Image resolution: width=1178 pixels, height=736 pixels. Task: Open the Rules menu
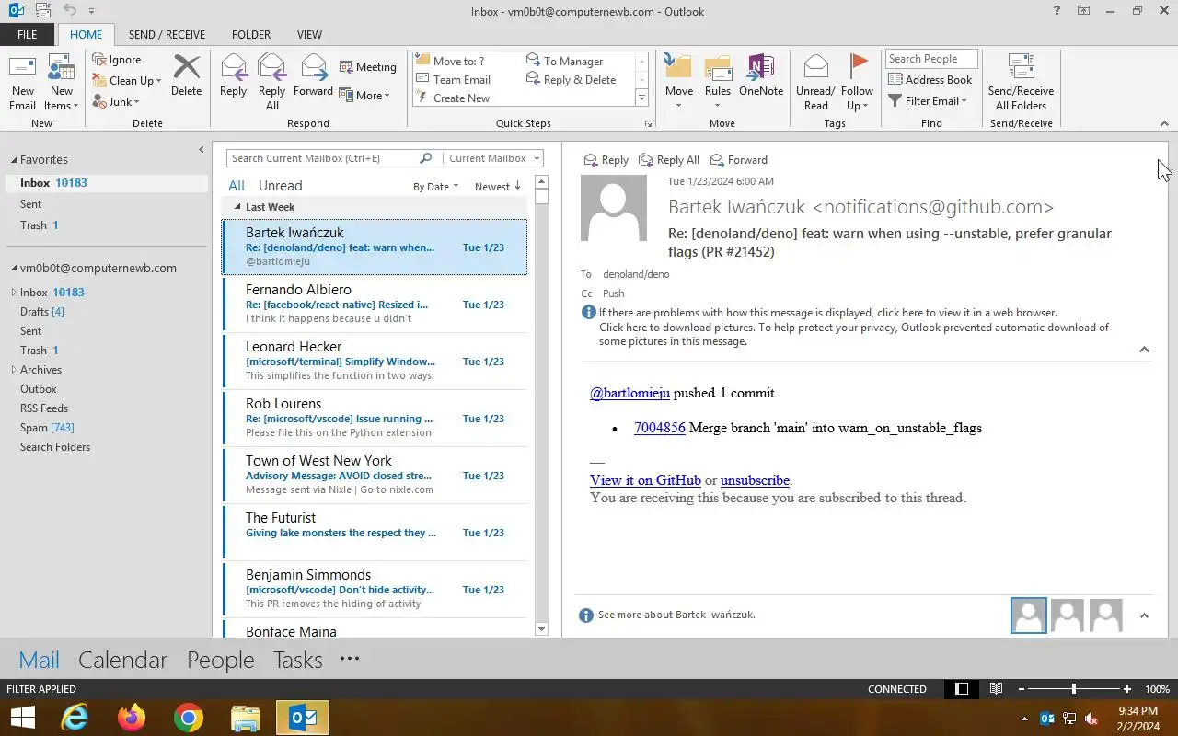[718, 83]
